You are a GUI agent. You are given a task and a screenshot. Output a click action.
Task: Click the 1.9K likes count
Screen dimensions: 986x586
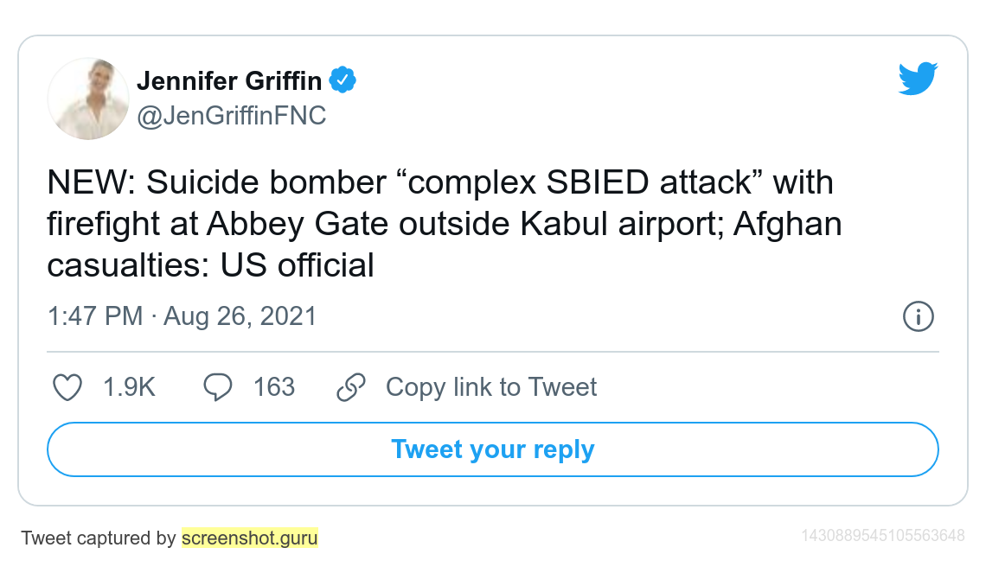(129, 387)
